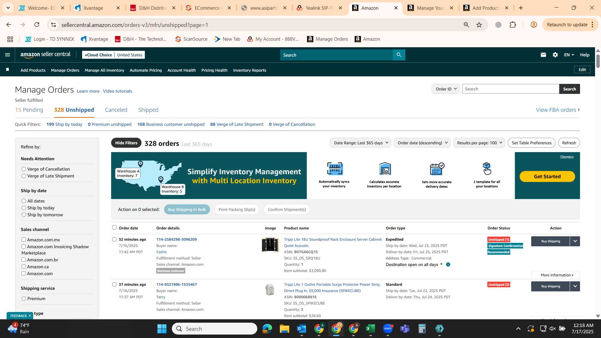Open the Order ID search type dropdown
Viewport: 601px width, 338px height.
446,89
